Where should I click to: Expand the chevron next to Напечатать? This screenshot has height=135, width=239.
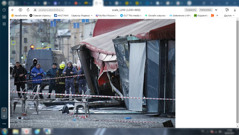(x=216, y=10)
